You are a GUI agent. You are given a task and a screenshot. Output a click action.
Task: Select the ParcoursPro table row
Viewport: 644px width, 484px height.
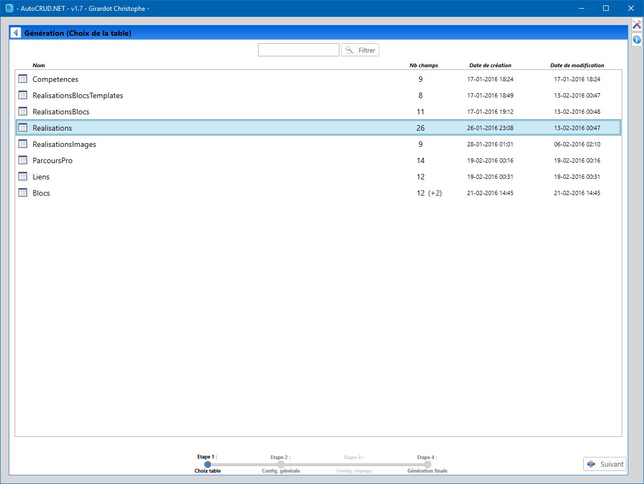(318, 160)
